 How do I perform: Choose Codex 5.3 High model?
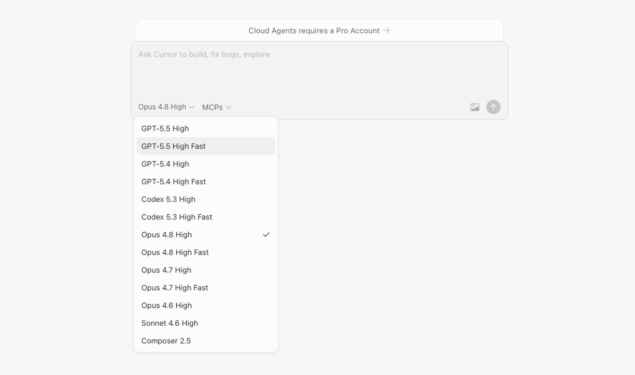pos(206,199)
